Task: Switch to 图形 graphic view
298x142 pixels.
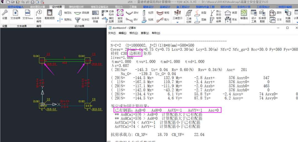Action: [x=276, y=13]
